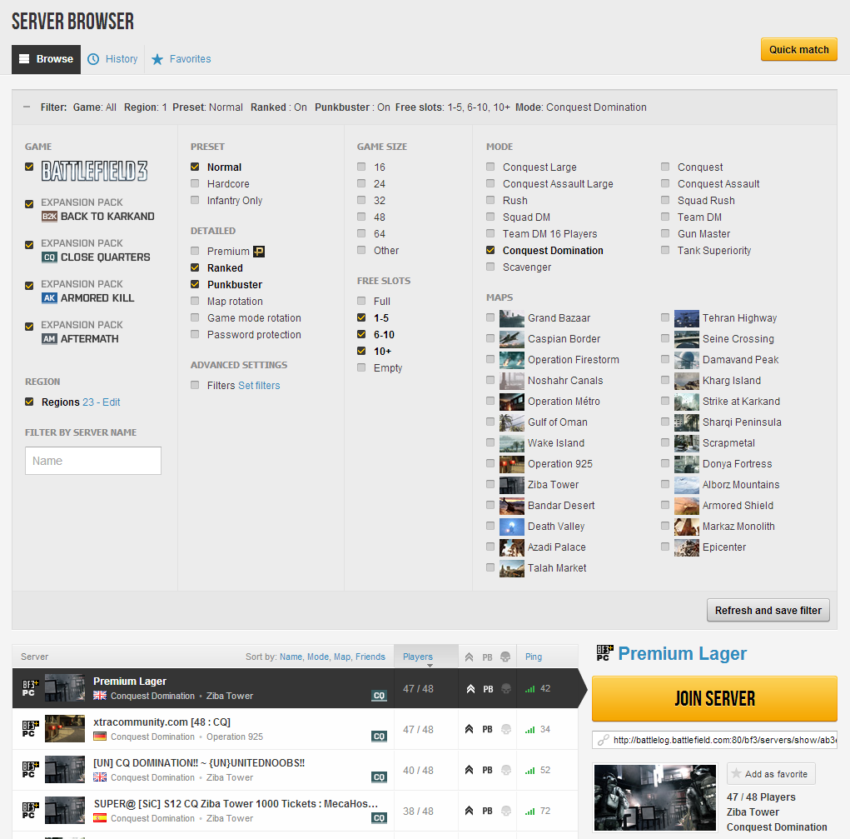Viewport: 850px width, 839px height.
Task: Check the Epicenter map checkbox
Action: coord(665,547)
